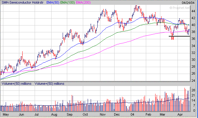Image resolution: width=198 pixels, height=118 pixels.
Task: Click the 30 price axis value
Action: pyautogui.click(x=193, y=60)
